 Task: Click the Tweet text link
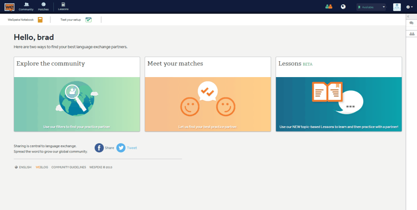pos(132,148)
